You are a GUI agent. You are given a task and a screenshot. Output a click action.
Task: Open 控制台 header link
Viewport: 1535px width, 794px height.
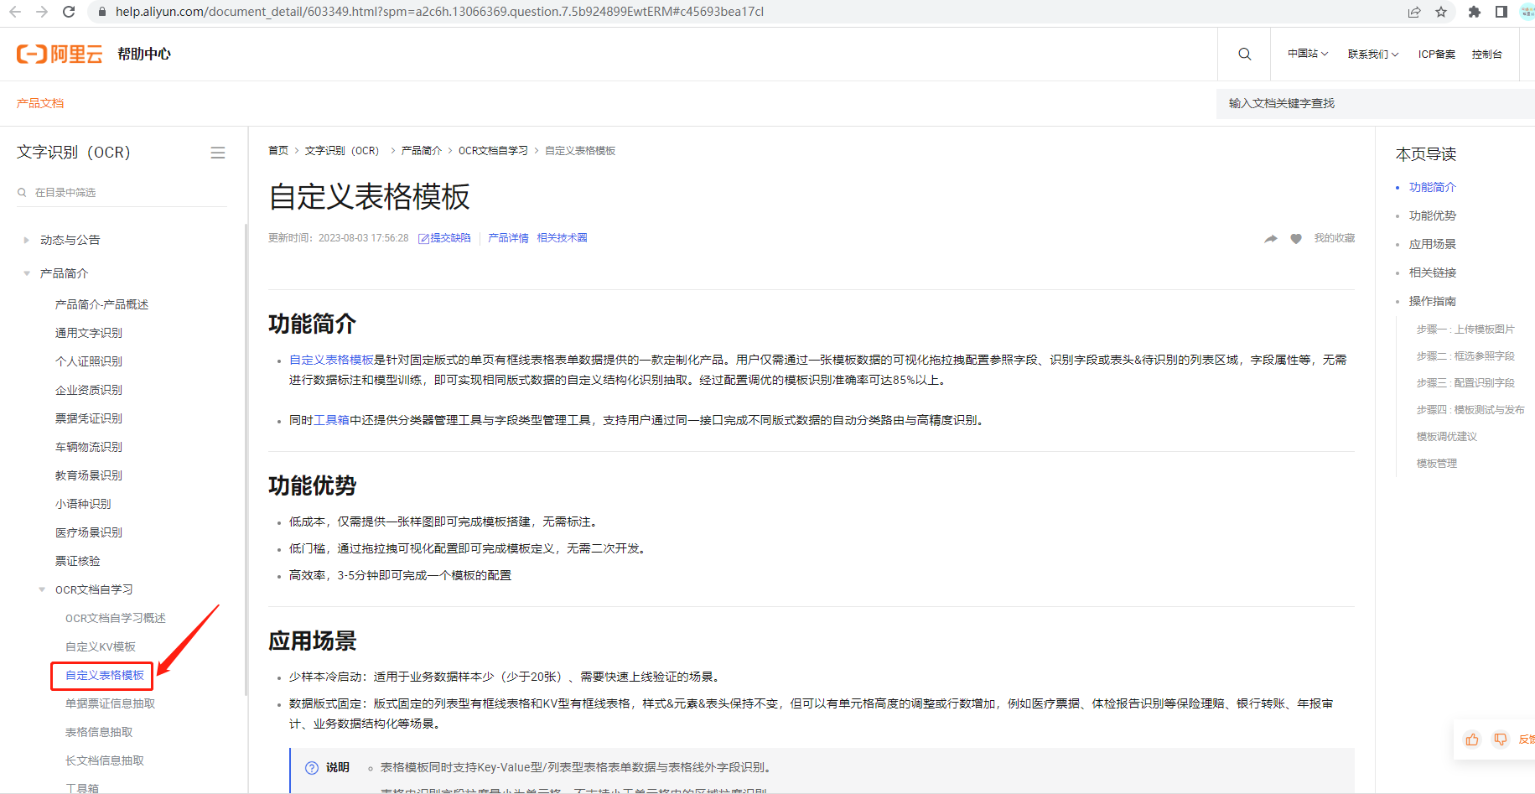pyautogui.click(x=1487, y=54)
